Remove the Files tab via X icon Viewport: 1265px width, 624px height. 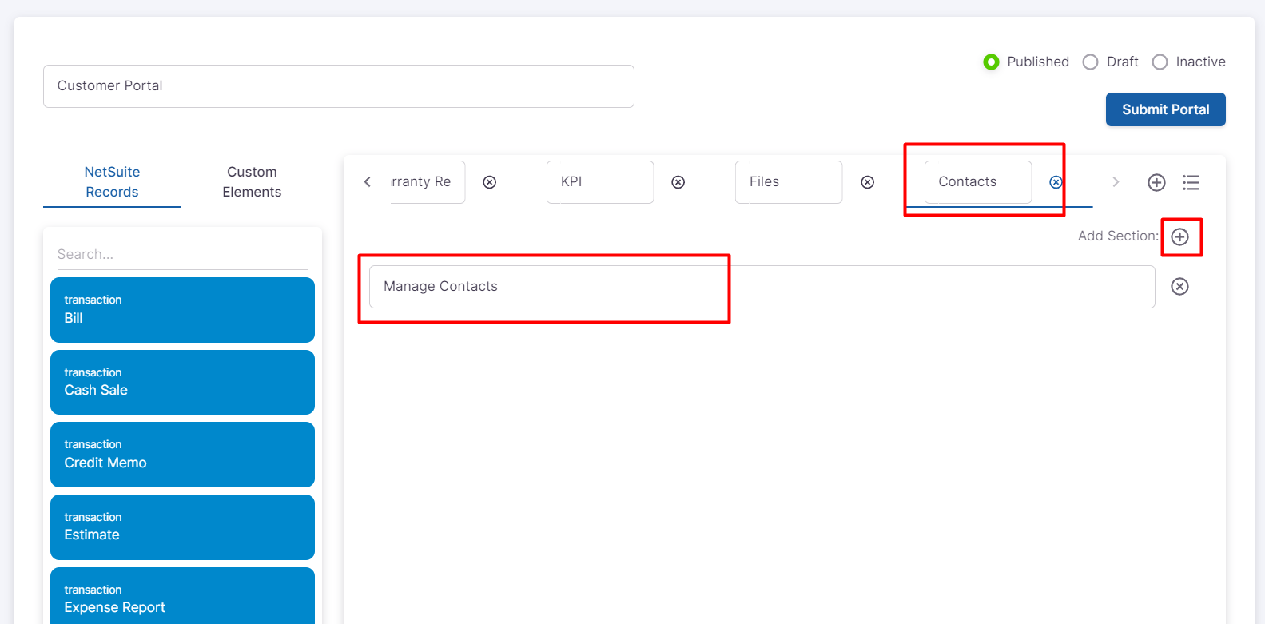(867, 182)
